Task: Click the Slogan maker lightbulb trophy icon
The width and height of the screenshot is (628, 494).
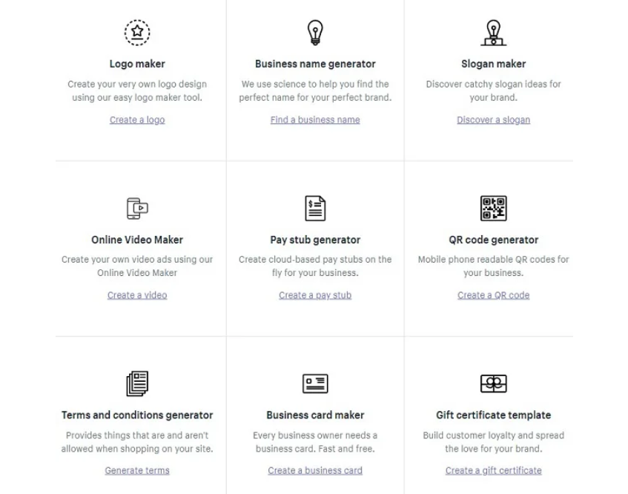Action: (x=494, y=33)
